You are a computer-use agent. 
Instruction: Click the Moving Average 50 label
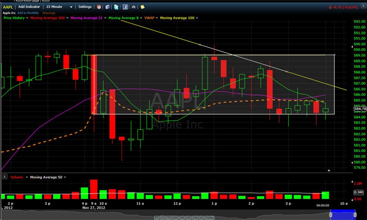point(46,177)
